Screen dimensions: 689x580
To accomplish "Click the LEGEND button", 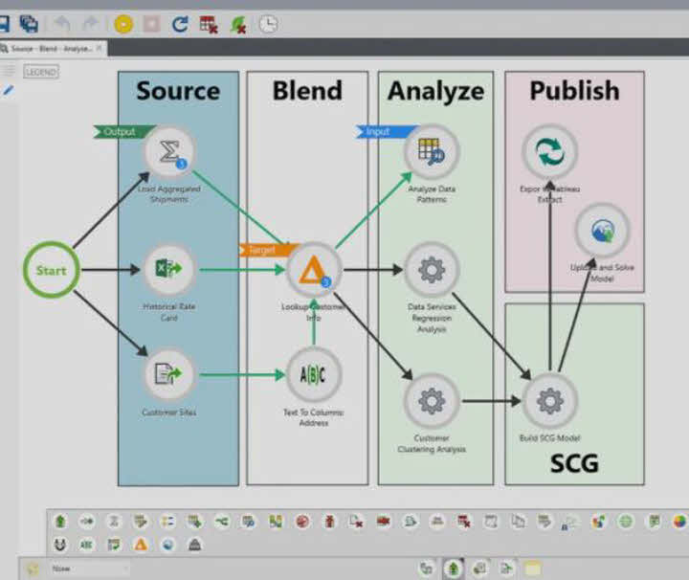I will coord(41,72).
